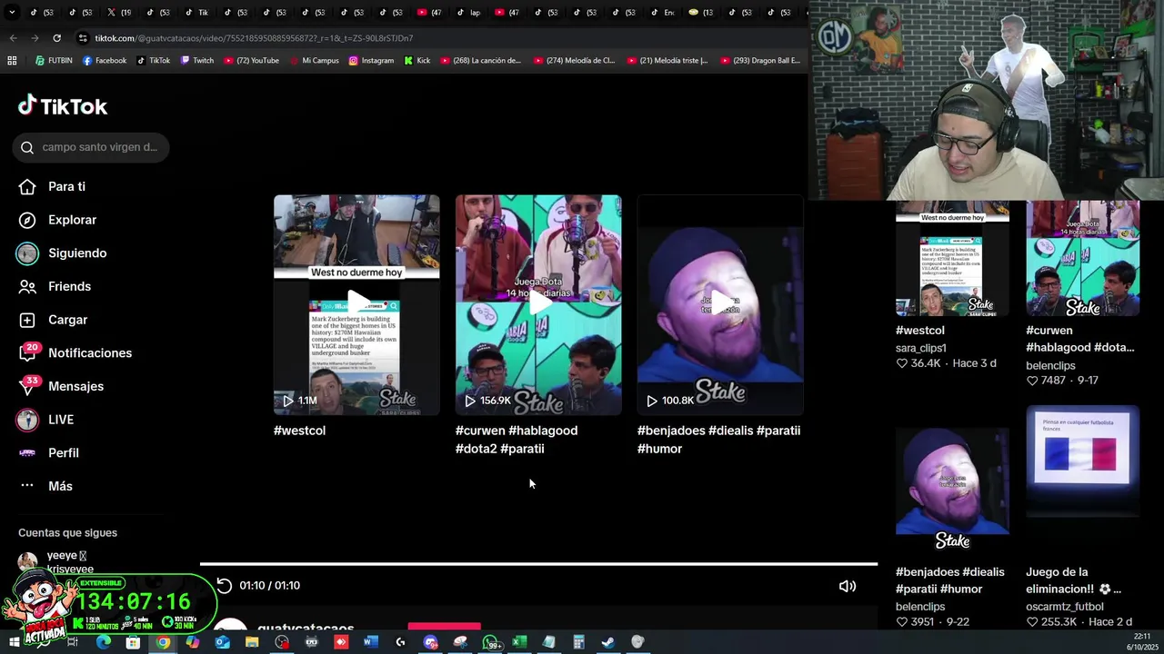Viewport: 1164px width, 654px height.
Task: Click the #curwen hashtag below the middle video
Action: pos(480,431)
